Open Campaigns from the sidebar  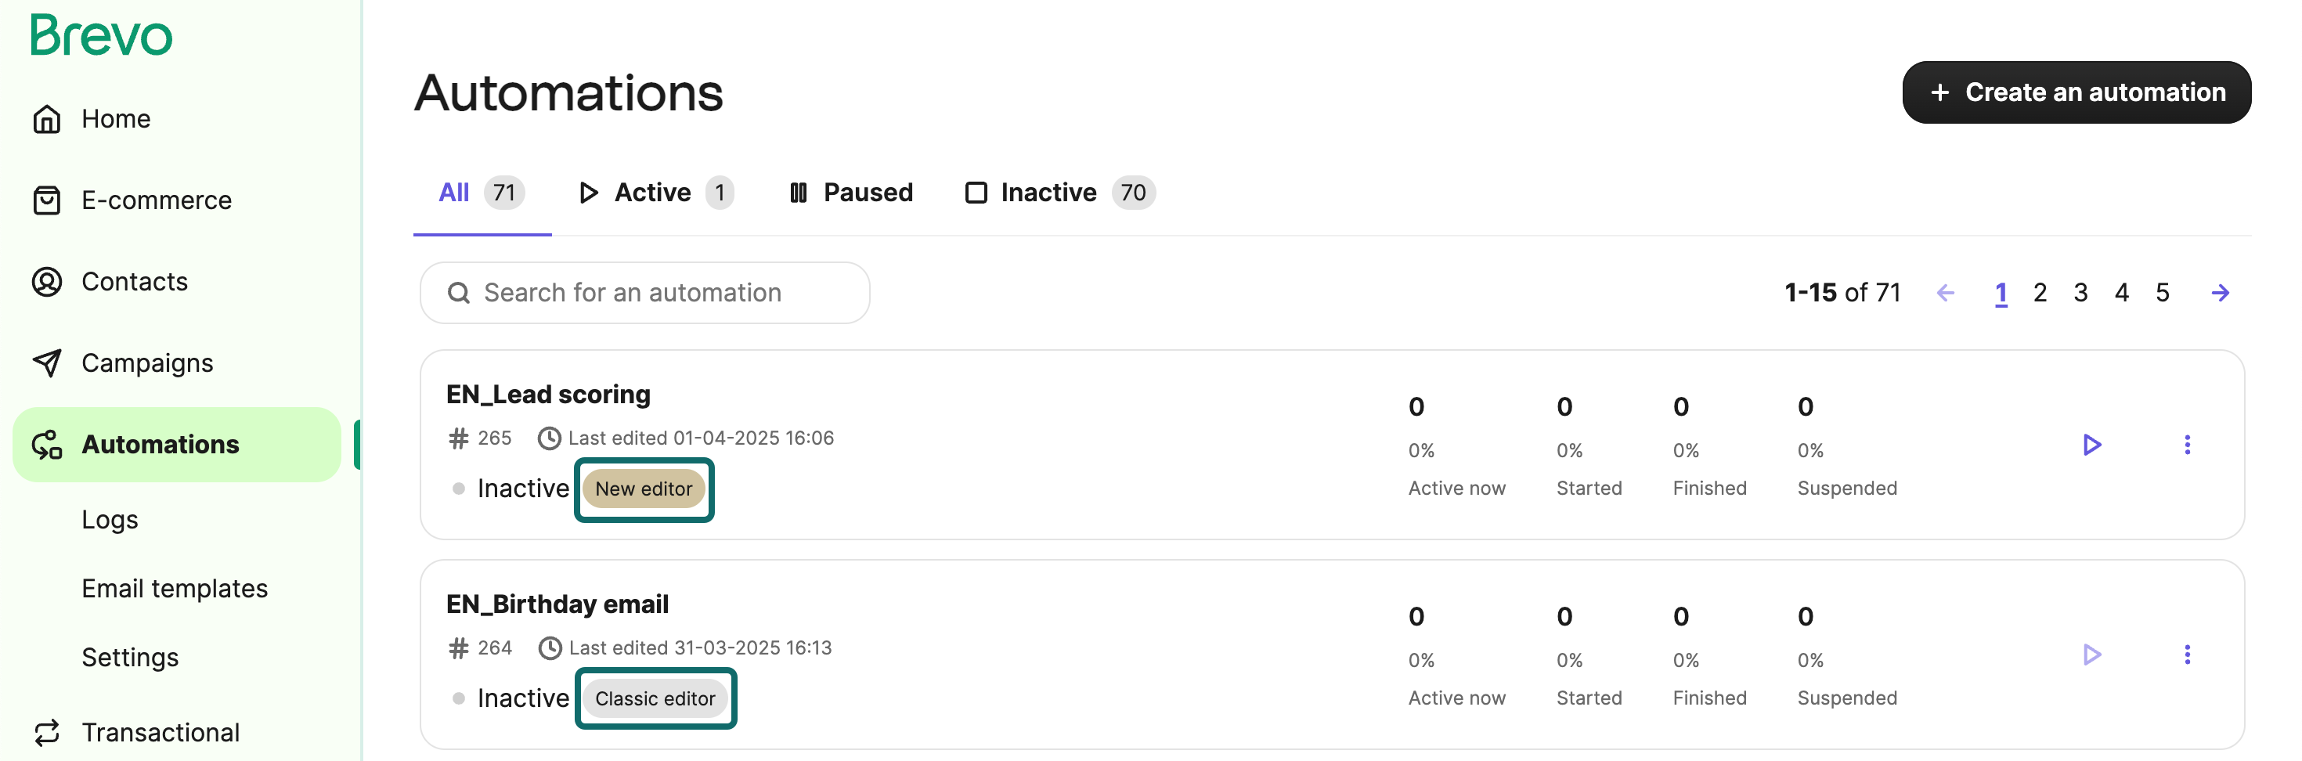(122, 362)
